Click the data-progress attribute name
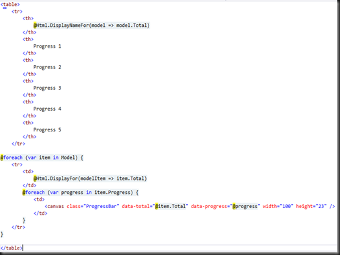The width and height of the screenshot is (340, 255). pos(209,206)
